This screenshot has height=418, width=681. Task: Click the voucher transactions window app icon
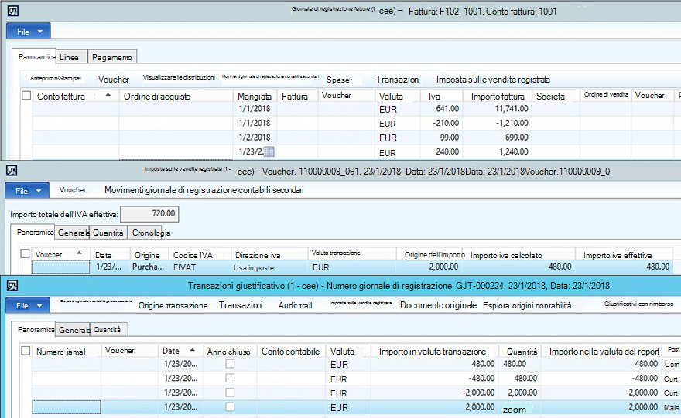[12, 285]
